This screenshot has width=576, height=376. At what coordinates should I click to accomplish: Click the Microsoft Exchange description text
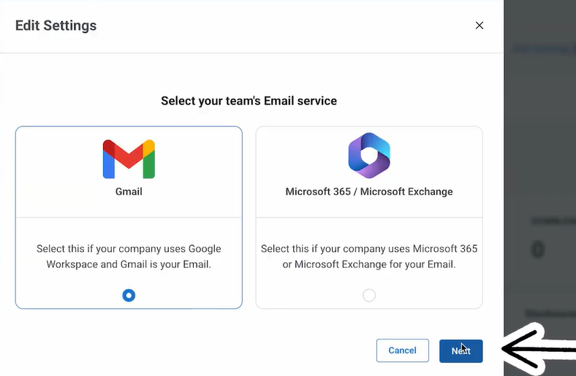pyautogui.click(x=369, y=256)
